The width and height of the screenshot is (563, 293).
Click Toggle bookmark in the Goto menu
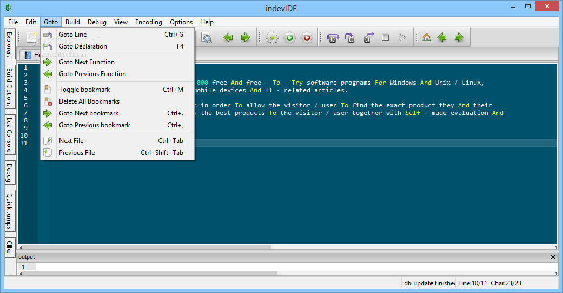pos(117,90)
